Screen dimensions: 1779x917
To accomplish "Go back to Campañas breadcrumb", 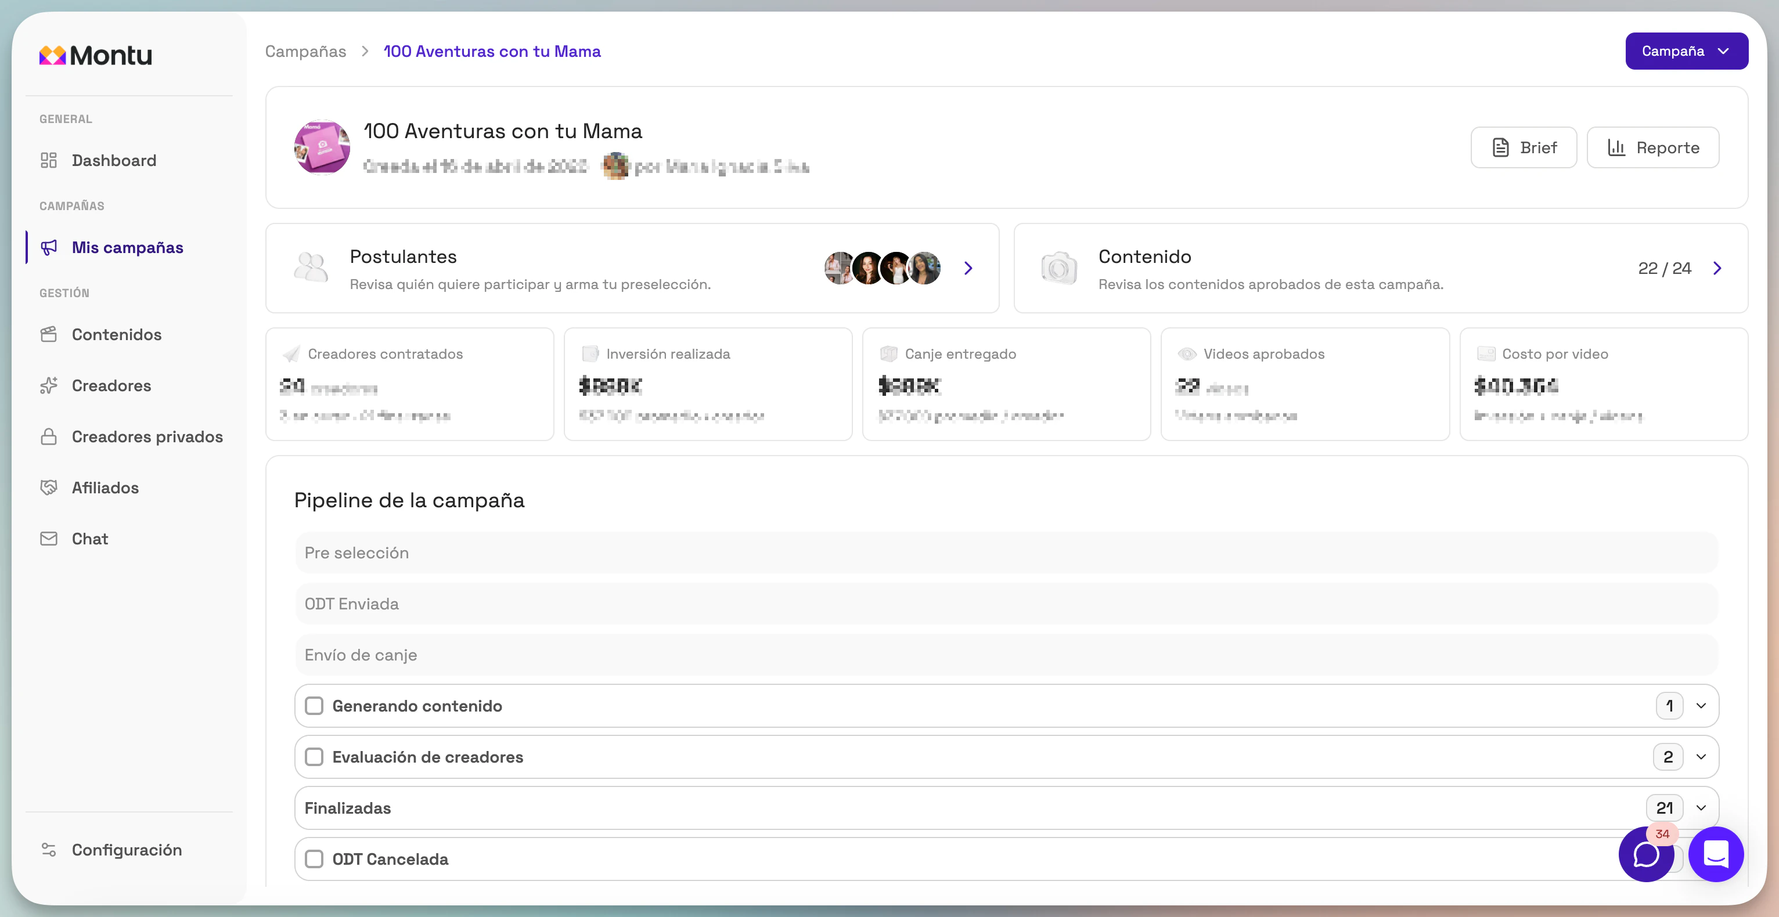I will [306, 51].
